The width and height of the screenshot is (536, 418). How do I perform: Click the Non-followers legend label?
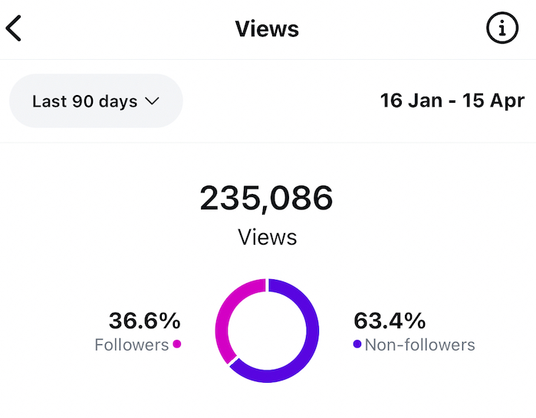(419, 344)
